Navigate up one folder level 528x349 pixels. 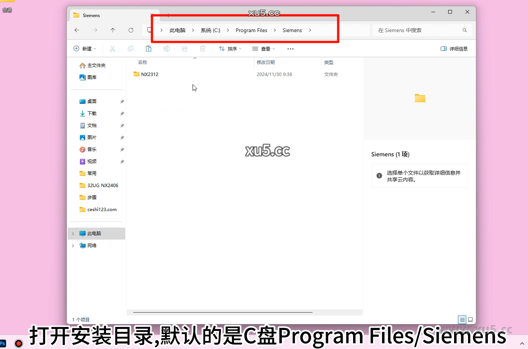tap(113, 30)
